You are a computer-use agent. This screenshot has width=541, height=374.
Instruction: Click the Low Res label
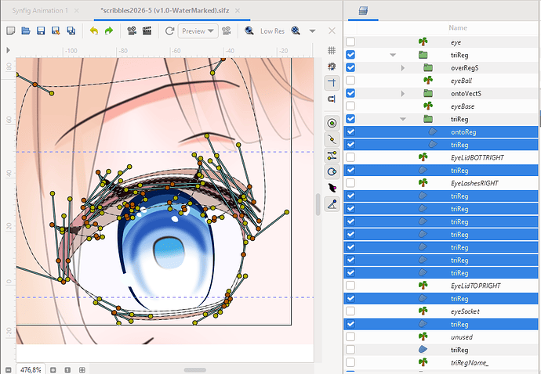(x=272, y=31)
